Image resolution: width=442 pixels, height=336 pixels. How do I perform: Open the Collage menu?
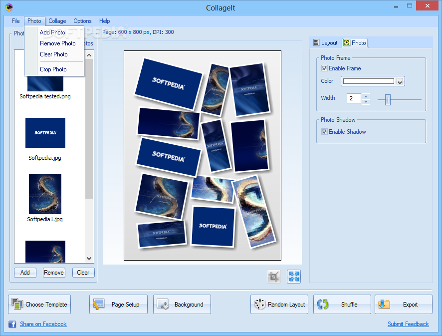(x=57, y=21)
